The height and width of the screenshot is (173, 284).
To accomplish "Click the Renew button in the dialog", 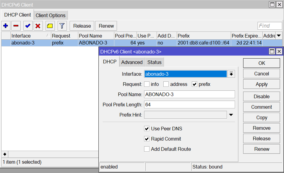I will click(x=261, y=149).
